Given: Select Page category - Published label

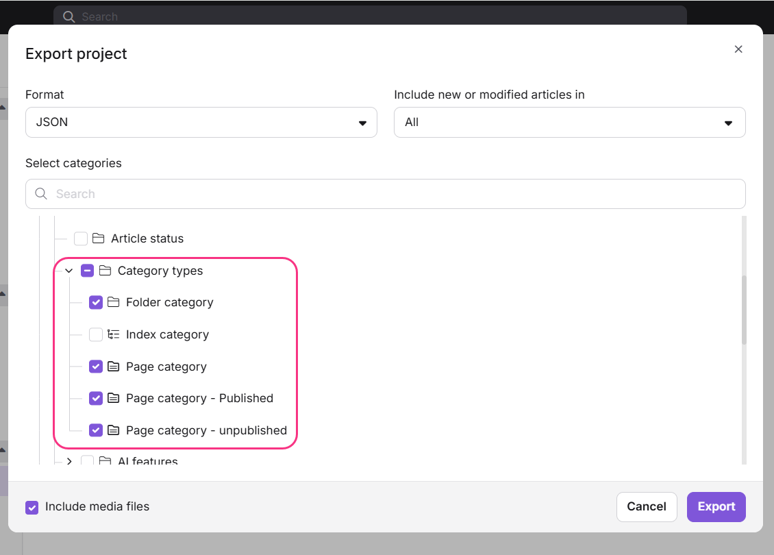Looking at the screenshot, I should pos(199,398).
